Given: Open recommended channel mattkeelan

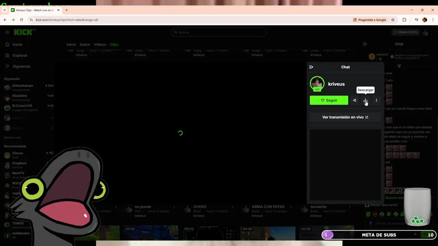Looking at the screenshot, I should (21, 235).
